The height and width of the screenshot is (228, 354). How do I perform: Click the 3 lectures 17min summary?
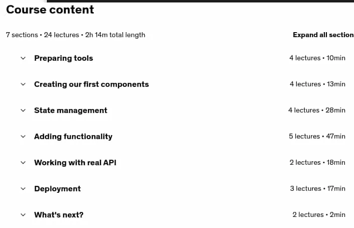click(318, 188)
